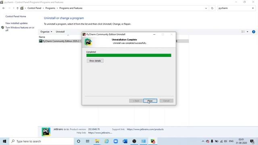The height and width of the screenshot is (145, 258).
Task: Refresh the Programs and Features list
Action: coord(212,8)
